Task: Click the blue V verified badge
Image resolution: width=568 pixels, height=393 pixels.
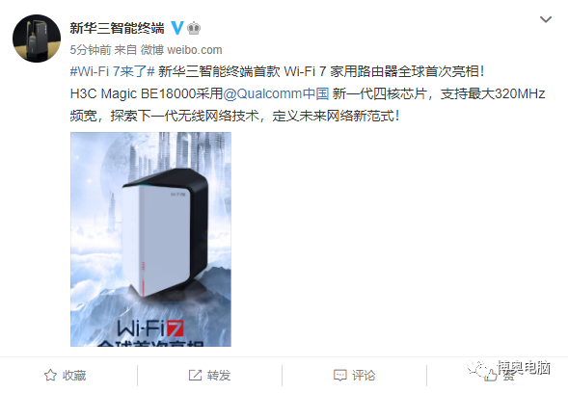Action: pos(177,28)
